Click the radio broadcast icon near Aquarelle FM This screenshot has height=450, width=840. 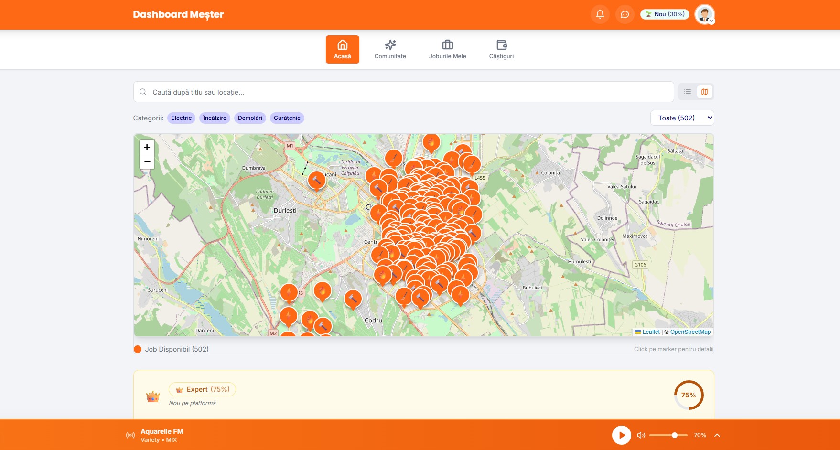(129, 435)
